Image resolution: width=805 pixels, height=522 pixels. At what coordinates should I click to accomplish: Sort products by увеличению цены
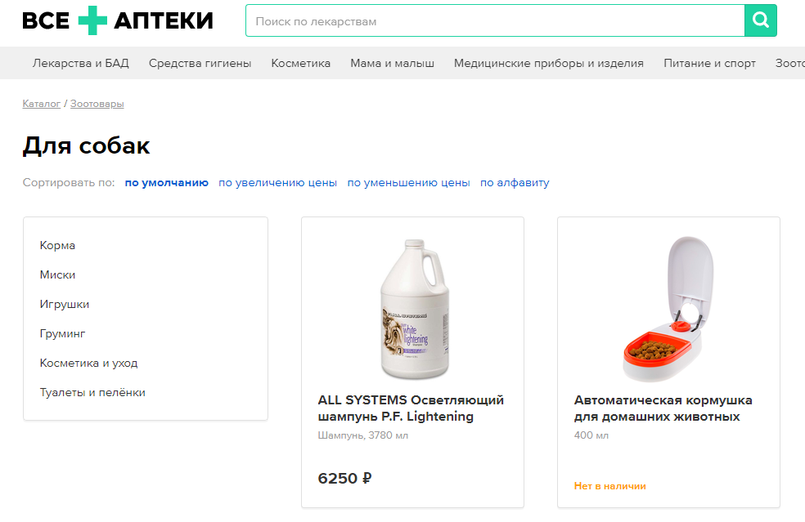pyautogui.click(x=277, y=182)
